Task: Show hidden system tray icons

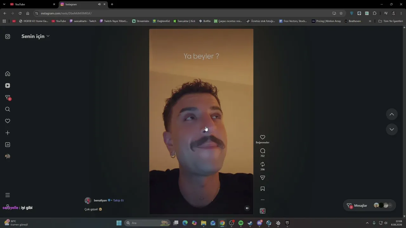Action: click(x=367, y=223)
